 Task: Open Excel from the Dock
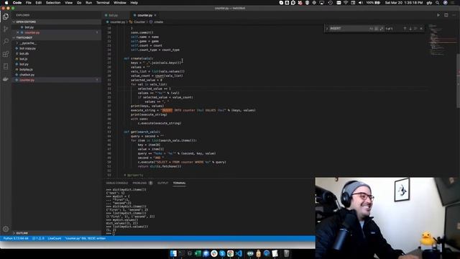pyautogui.click(x=198, y=253)
